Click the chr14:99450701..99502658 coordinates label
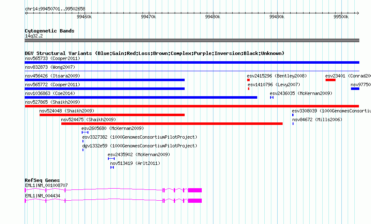This screenshot has width=371, height=224. click(x=55, y=9)
